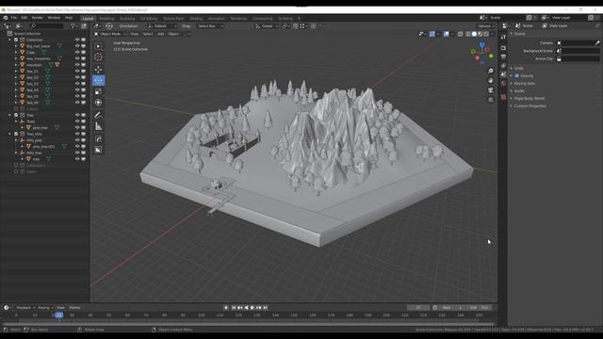Toggle X-ray display in viewport header
This screenshot has width=603, height=339.
(461, 34)
